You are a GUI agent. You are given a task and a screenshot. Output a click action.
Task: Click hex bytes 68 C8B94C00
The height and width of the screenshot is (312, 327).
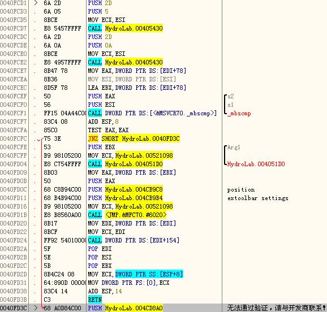tap(62, 189)
